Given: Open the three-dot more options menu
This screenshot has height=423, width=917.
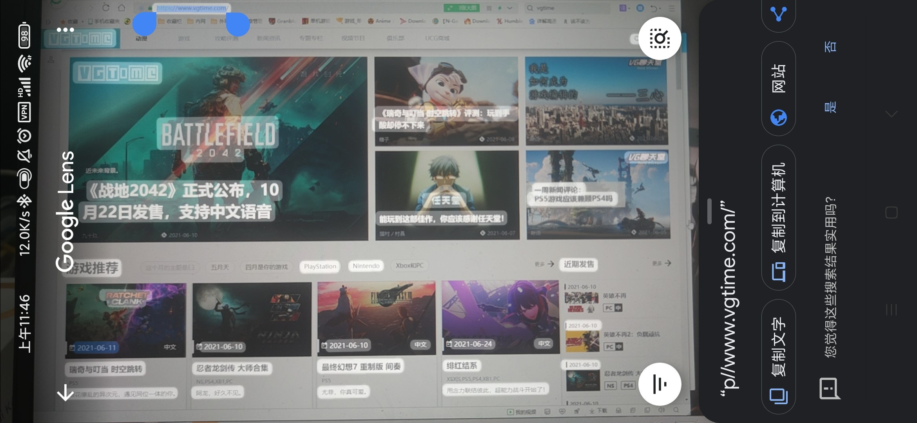Looking at the screenshot, I should (x=65, y=30).
